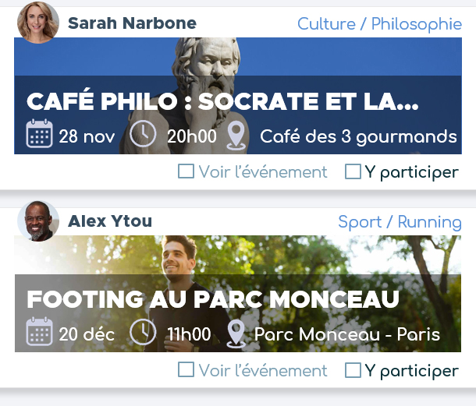Image resolution: width=476 pixels, height=406 pixels.
Task: Click the clock icon beside 20h00
Action: (143, 135)
